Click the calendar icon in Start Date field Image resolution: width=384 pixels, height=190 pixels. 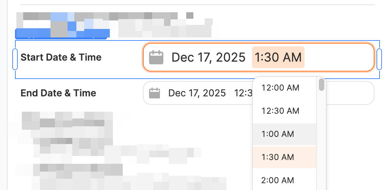coord(157,58)
